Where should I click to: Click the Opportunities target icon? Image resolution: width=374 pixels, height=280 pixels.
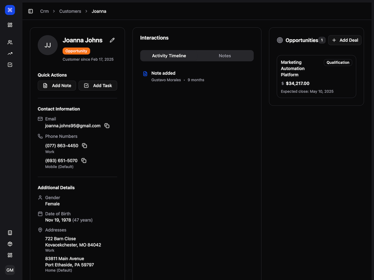280,40
